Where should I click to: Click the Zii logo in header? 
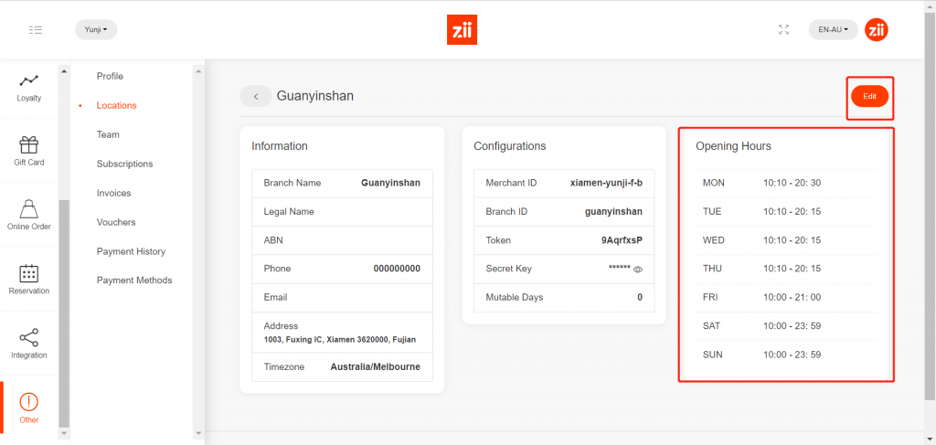point(463,30)
